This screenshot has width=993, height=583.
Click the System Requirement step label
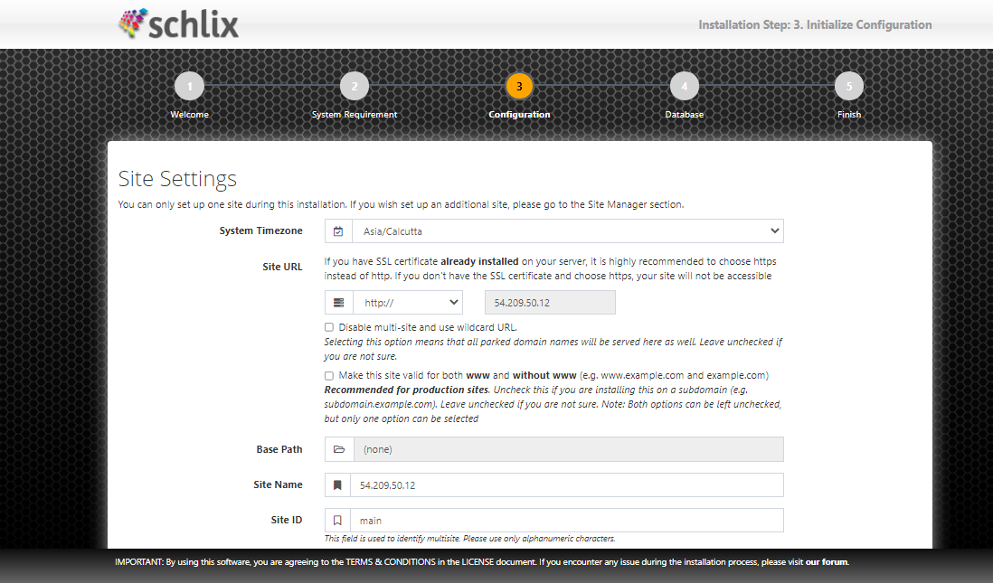355,115
